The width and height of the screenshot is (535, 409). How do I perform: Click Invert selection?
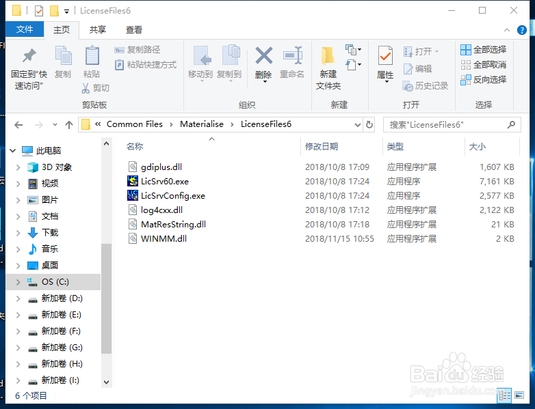pos(483,80)
